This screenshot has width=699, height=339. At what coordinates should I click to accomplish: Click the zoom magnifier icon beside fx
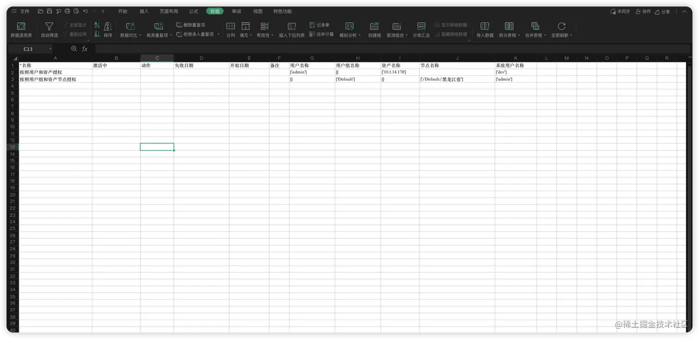[x=74, y=48]
